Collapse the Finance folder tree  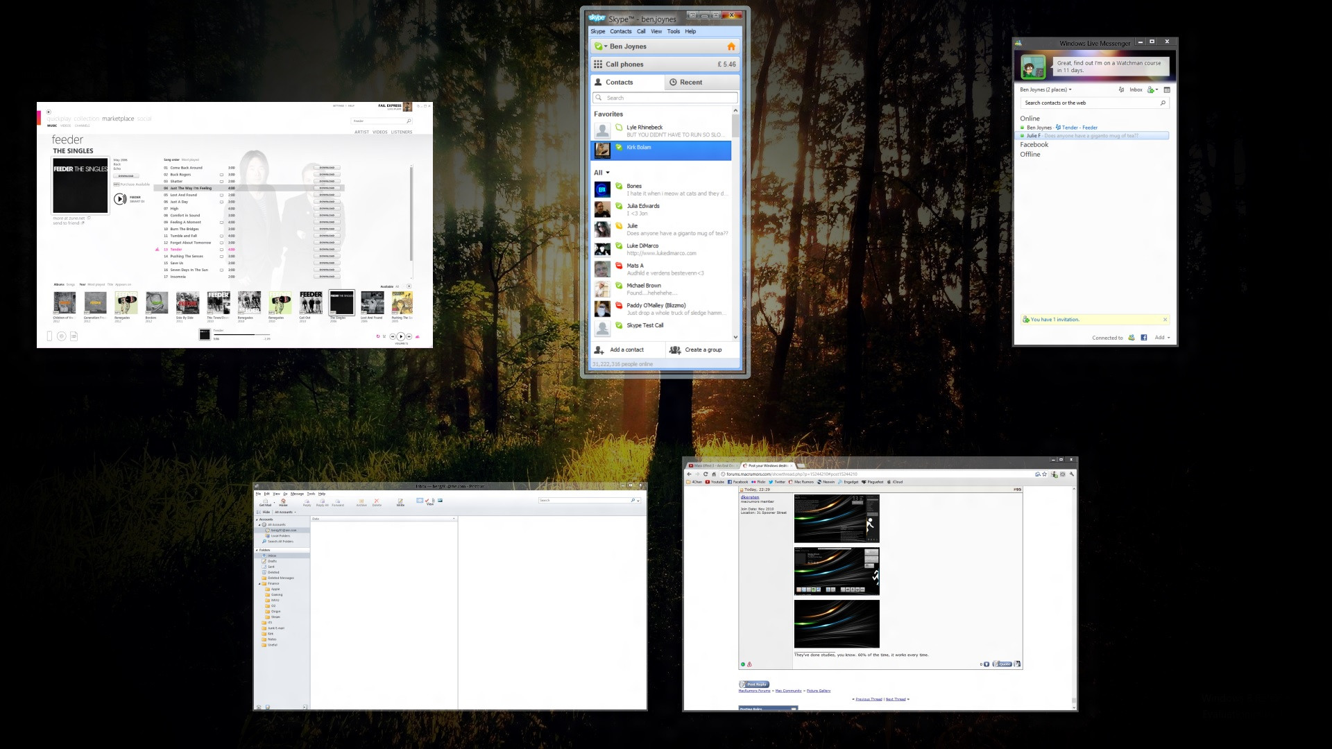coord(259,583)
